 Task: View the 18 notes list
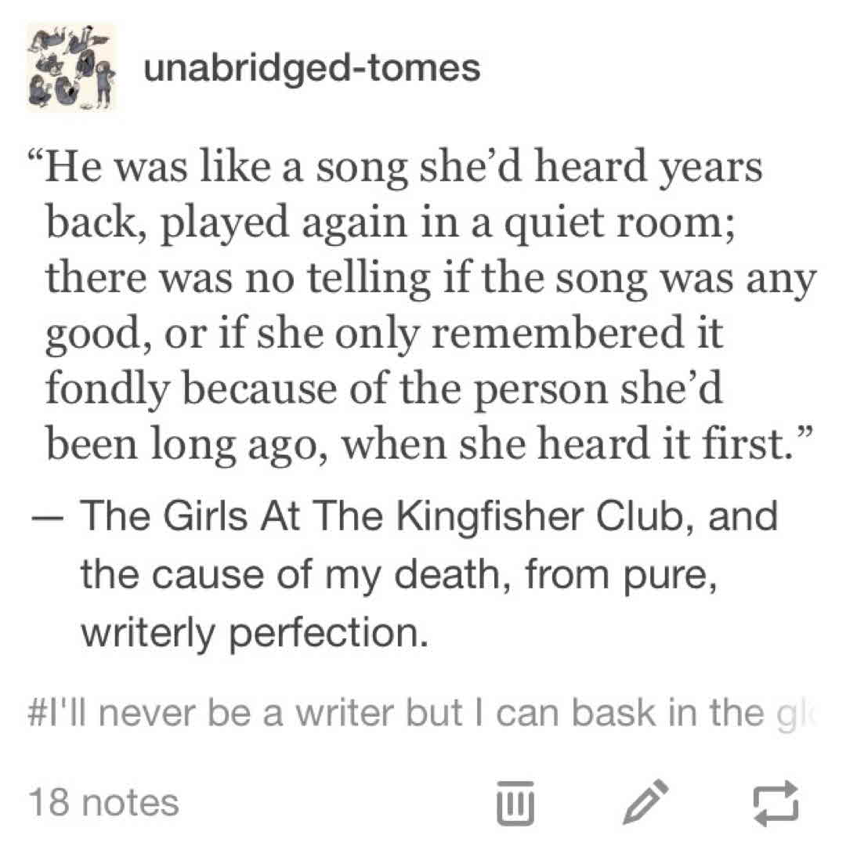(103, 802)
